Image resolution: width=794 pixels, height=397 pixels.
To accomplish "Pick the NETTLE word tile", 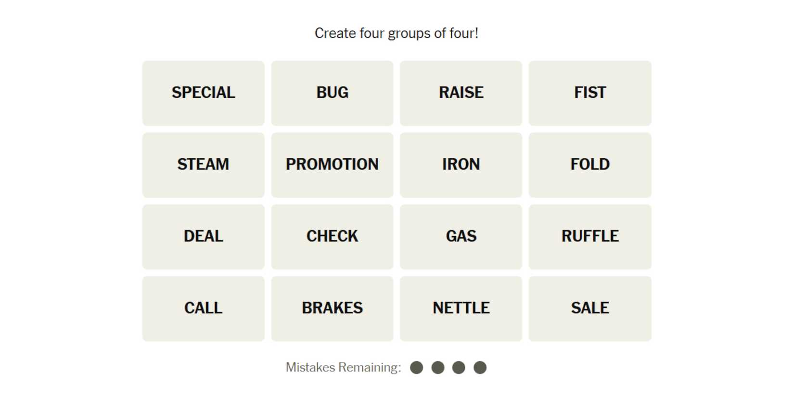I will [x=461, y=308].
